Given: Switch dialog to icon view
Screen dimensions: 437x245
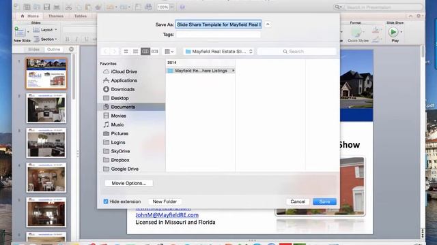Looking at the screenshot, I should click(126, 52).
